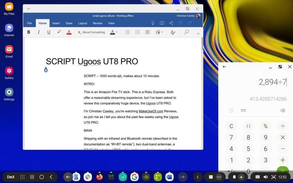Screen dimensions: 293x183
Task: Tap the plus key on calculator
Action: [283, 160]
